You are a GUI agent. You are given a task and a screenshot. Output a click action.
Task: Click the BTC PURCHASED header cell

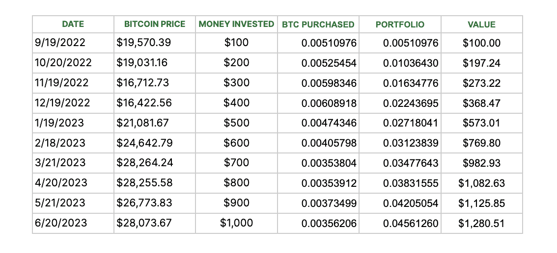pyautogui.click(x=318, y=24)
